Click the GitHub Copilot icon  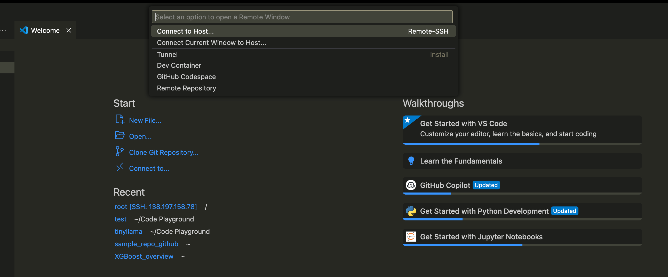pos(411,185)
